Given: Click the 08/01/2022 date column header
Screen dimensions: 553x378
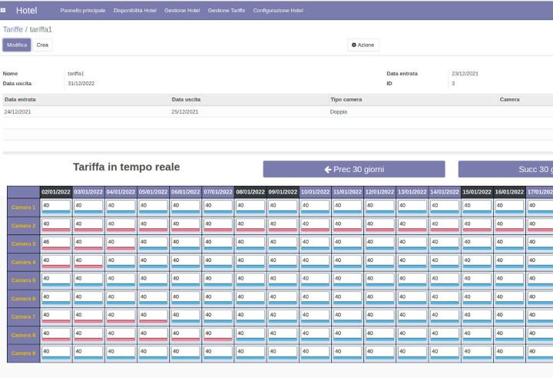Looking at the screenshot, I should coord(250,191).
